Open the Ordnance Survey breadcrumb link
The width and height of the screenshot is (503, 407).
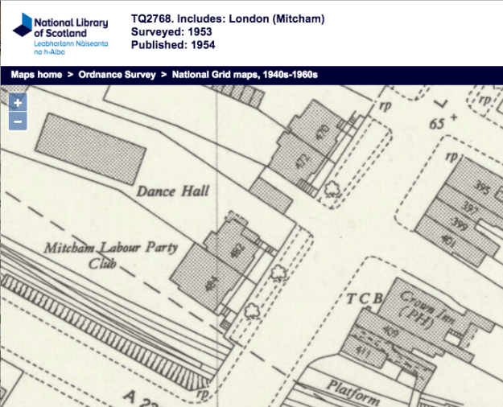click(117, 75)
